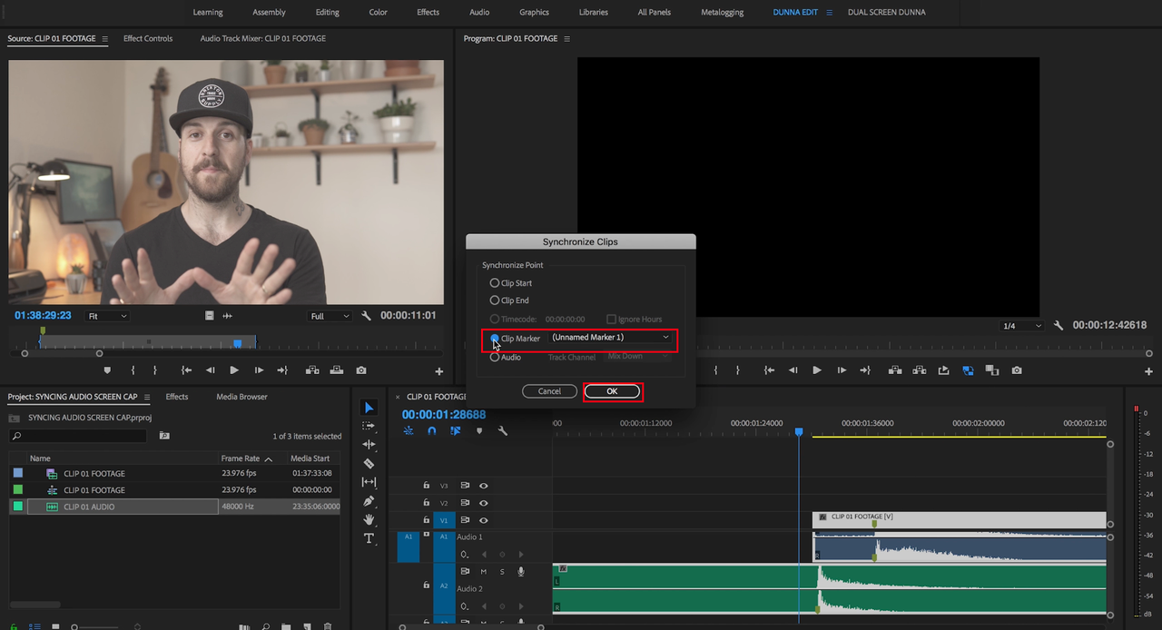
Task: Select the Clip Marker radio button
Action: (x=495, y=339)
